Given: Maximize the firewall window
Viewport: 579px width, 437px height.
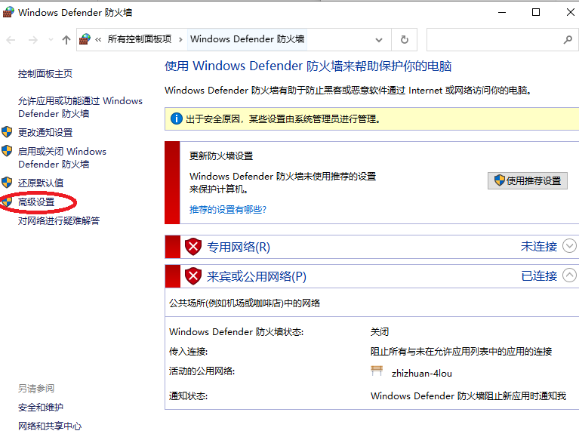Looking at the screenshot, I should [536, 12].
